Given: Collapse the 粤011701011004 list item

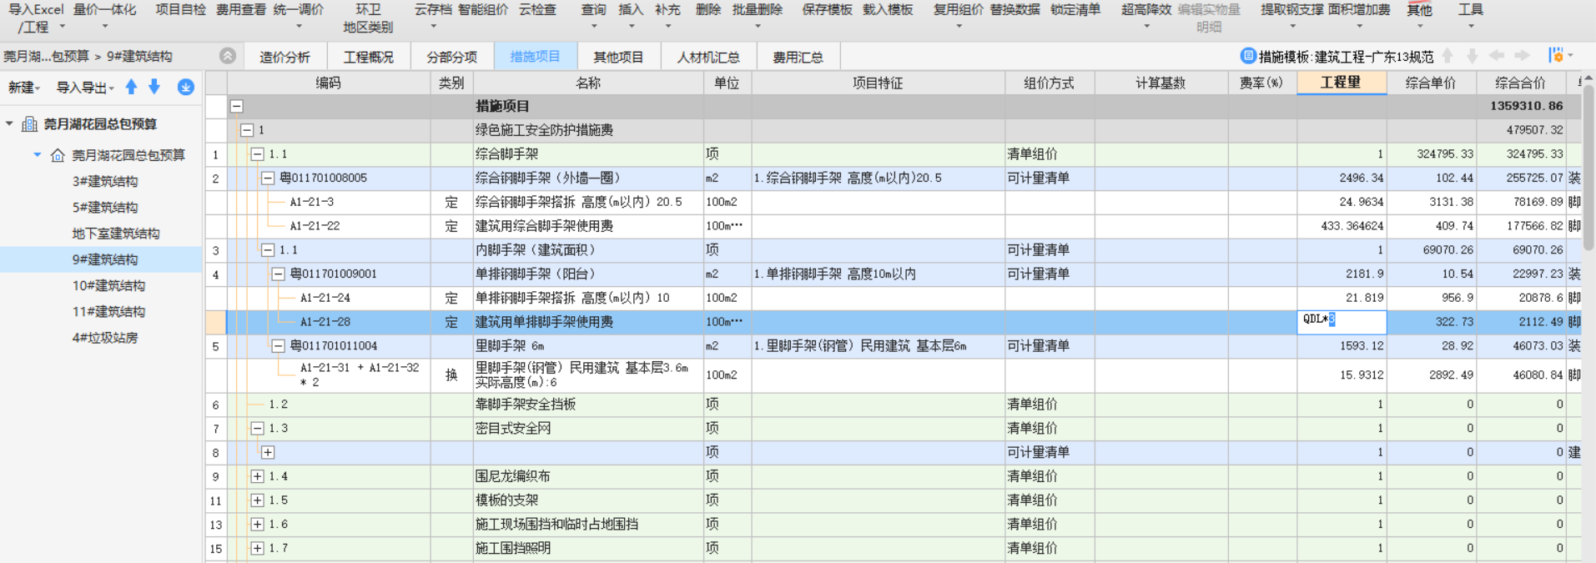Looking at the screenshot, I should pyautogui.click(x=279, y=345).
